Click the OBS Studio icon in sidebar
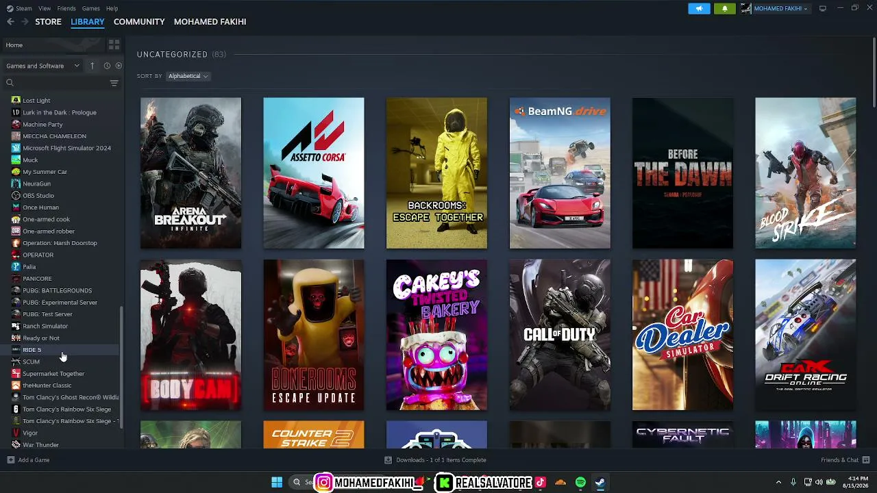This screenshot has height=493, width=877. 16,195
